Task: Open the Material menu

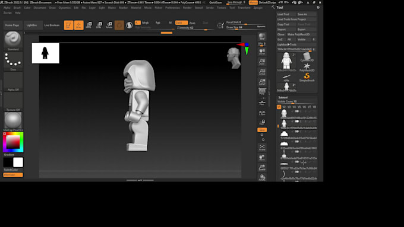Action: tap(136, 8)
